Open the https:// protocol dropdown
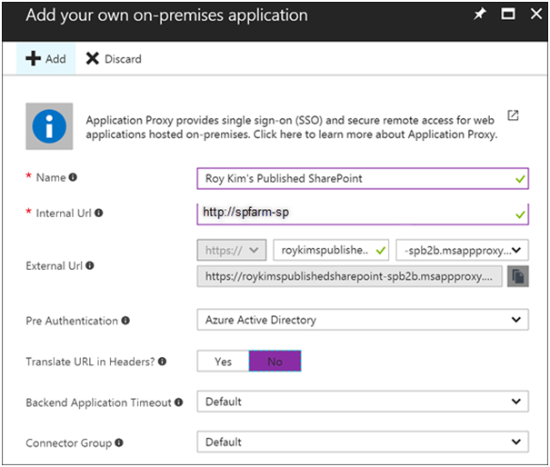This screenshot has width=550, height=467. point(232,250)
